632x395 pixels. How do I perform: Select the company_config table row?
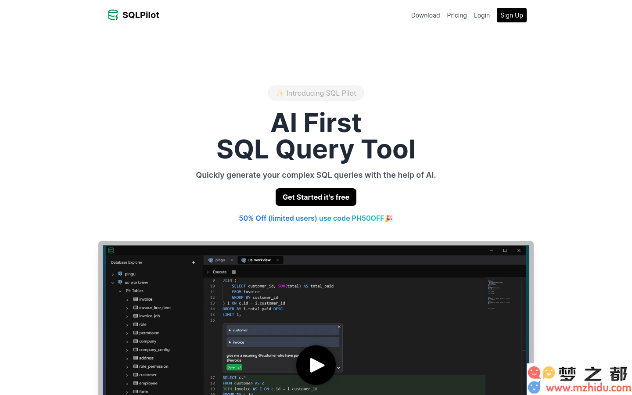(x=154, y=349)
